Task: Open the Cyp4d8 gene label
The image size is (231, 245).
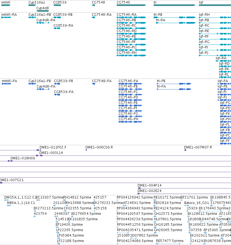Action: point(43,8)
